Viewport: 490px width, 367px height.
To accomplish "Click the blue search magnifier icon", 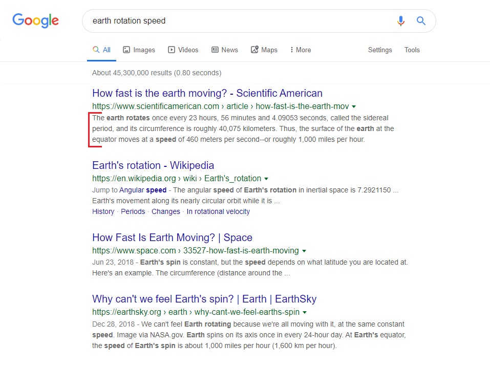I will point(421,21).
